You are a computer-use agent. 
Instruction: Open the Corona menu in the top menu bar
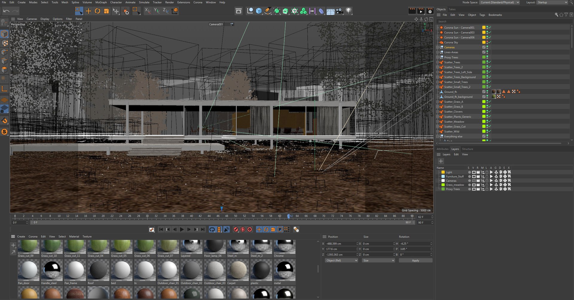pyautogui.click(x=198, y=2)
